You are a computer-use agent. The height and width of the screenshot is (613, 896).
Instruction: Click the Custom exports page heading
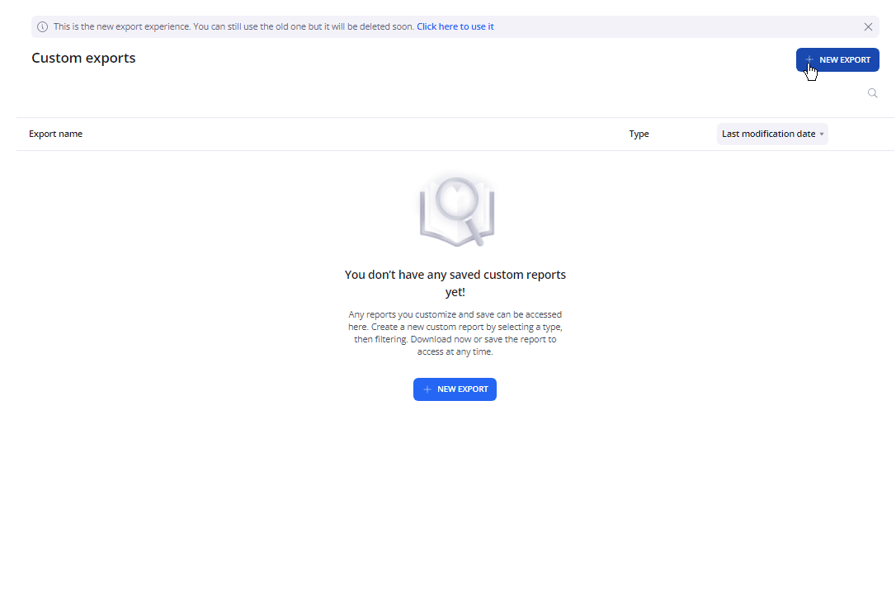[83, 58]
